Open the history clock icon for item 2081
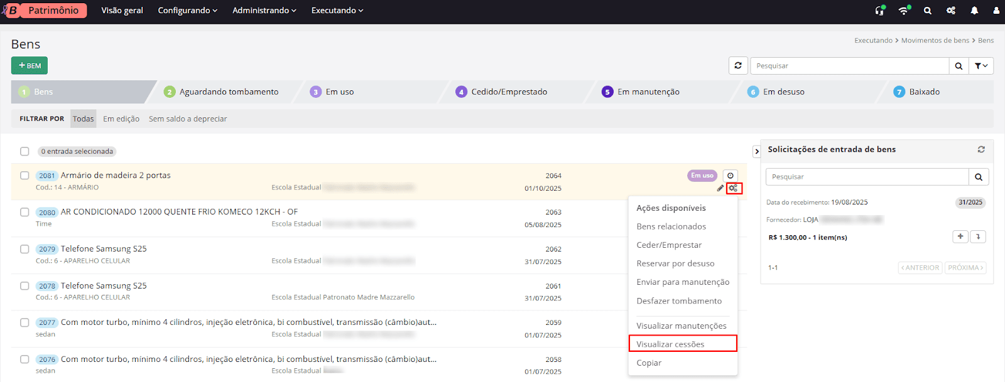Viewport: 1005px width, 382px height. pos(730,176)
